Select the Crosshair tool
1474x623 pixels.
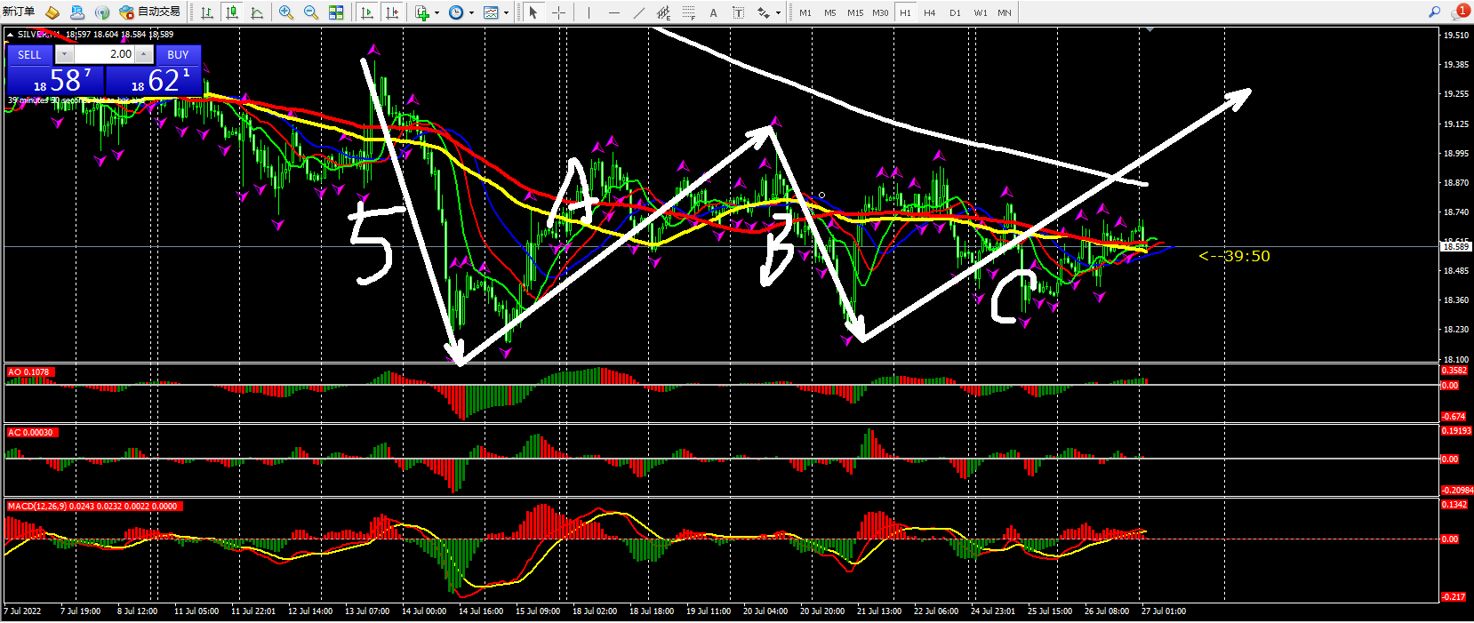tap(558, 12)
